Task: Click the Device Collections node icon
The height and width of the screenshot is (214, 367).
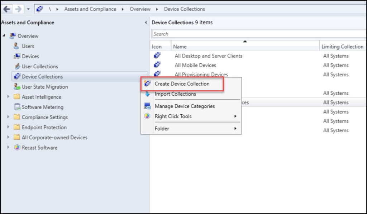Action: coord(17,76)
